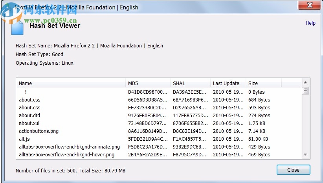The height and width of the screenshot is (183, 323).
Task: Click SHA1 value 117EBB5775D...
Action: (190, 115)
